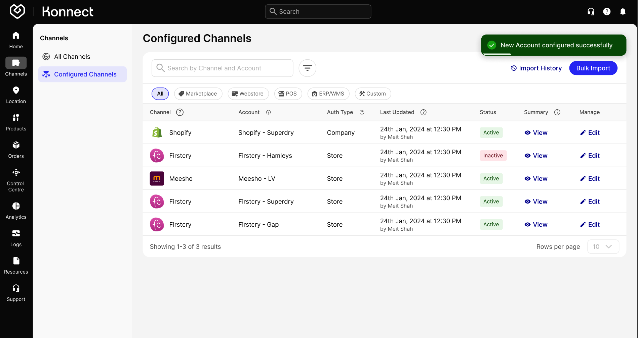Screen dimensions: 638x338
Task: Click the Konnect shield logo
Action: [17, 11]
